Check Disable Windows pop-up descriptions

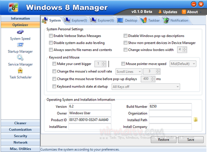click(125, 36)
